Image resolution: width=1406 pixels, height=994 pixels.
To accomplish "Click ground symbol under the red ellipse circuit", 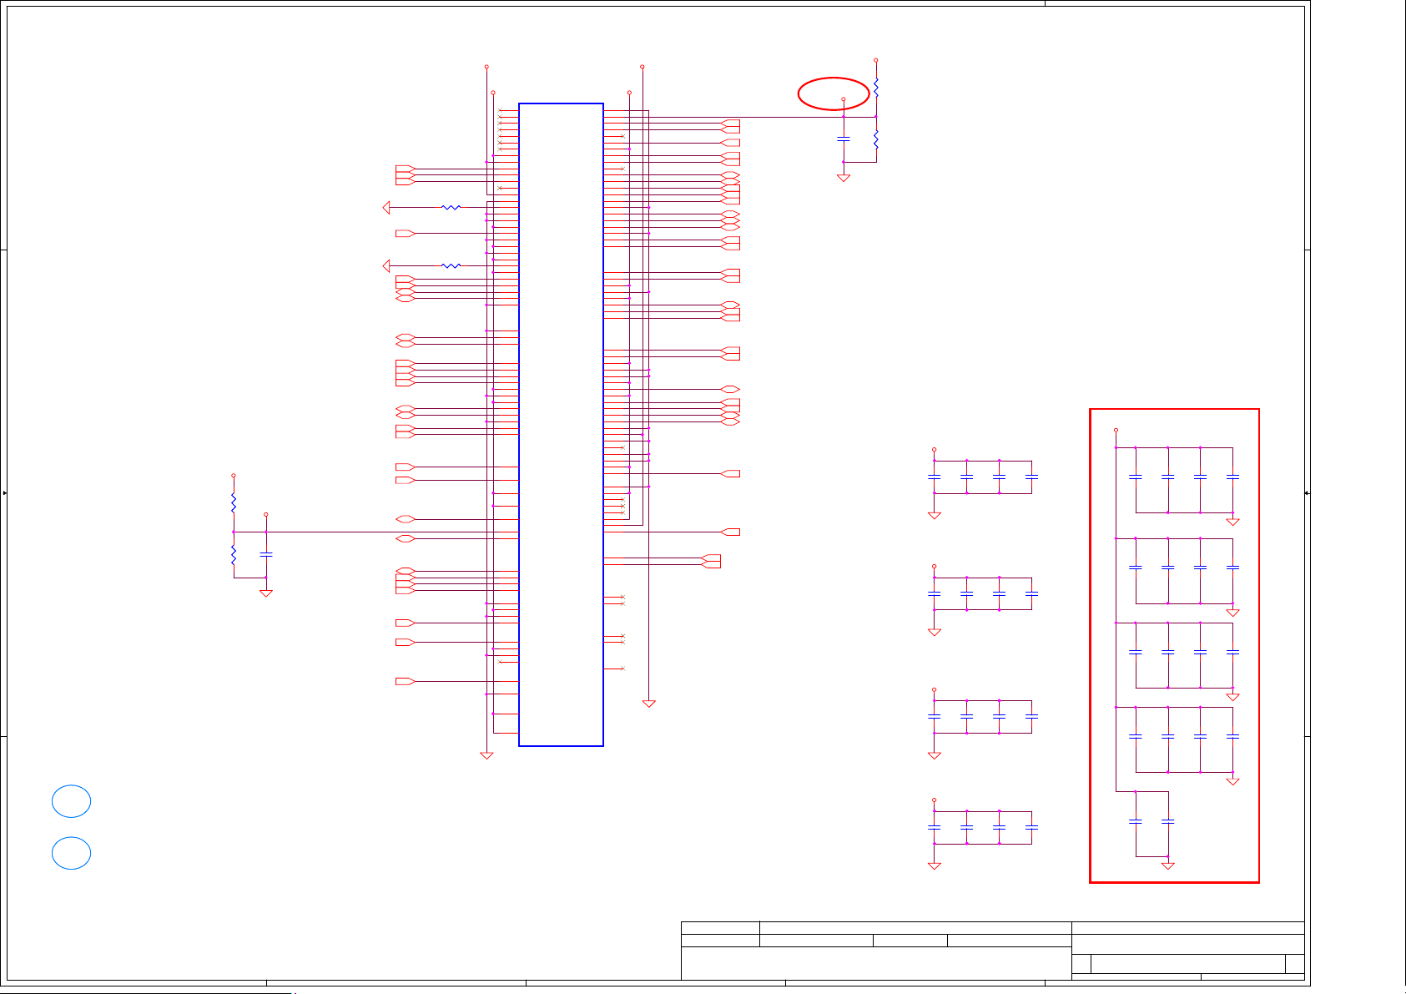I will point(844,178).
